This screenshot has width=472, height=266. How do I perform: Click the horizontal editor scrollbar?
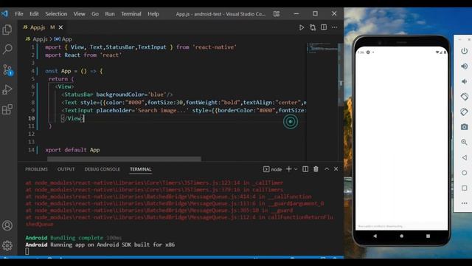click(x=124, y=159)
